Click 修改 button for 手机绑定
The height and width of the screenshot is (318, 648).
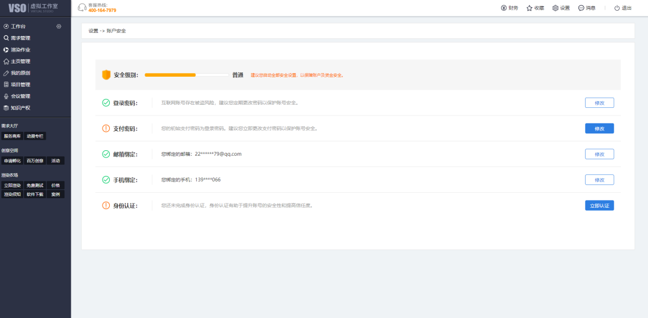tap(599, 180)
